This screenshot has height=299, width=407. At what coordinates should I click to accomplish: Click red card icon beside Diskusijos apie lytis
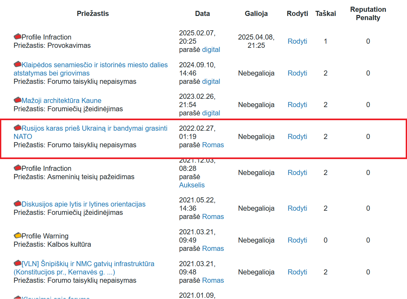pos(18,204)
